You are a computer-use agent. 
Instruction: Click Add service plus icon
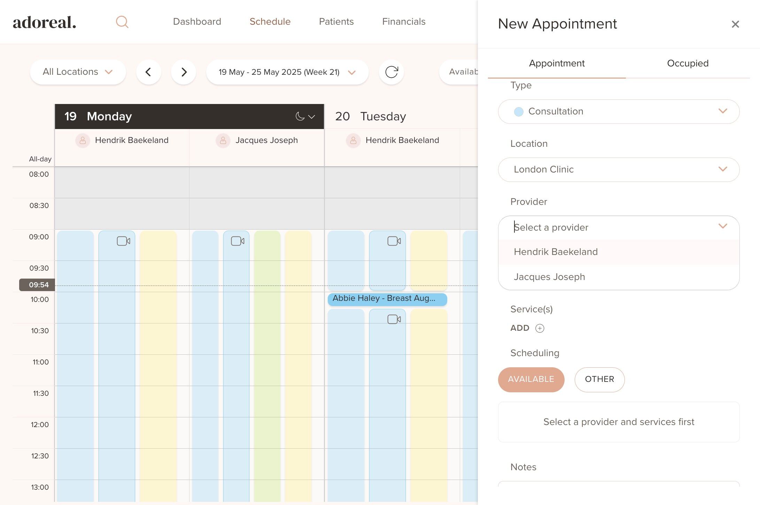(540, 328)
